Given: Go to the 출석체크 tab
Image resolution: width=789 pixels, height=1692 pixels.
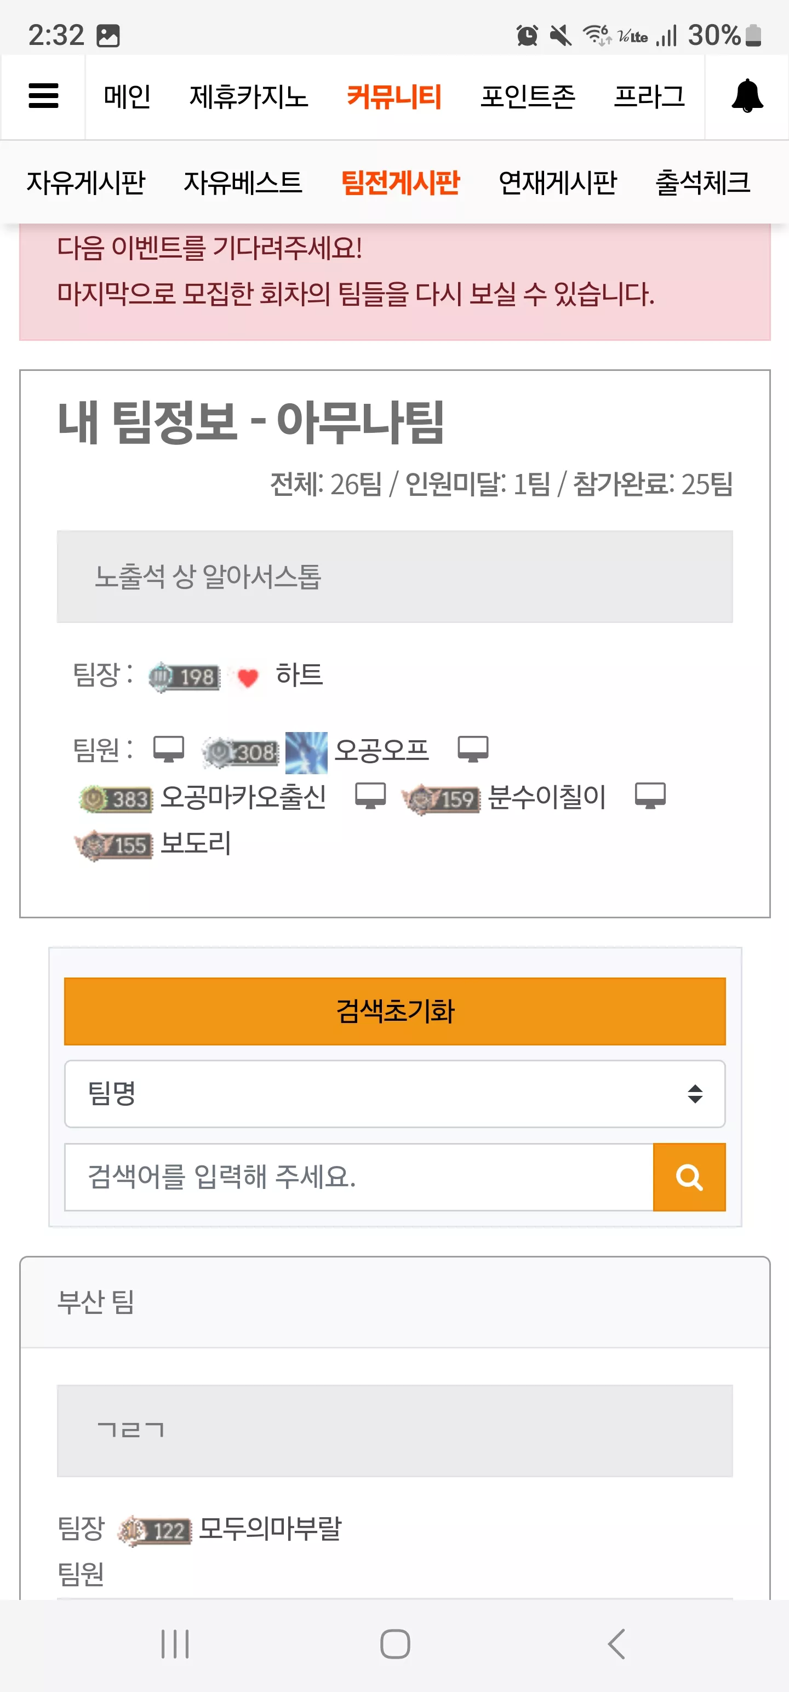Looking at the screenshot, I should pyautogui.click(x=703, y=182).
